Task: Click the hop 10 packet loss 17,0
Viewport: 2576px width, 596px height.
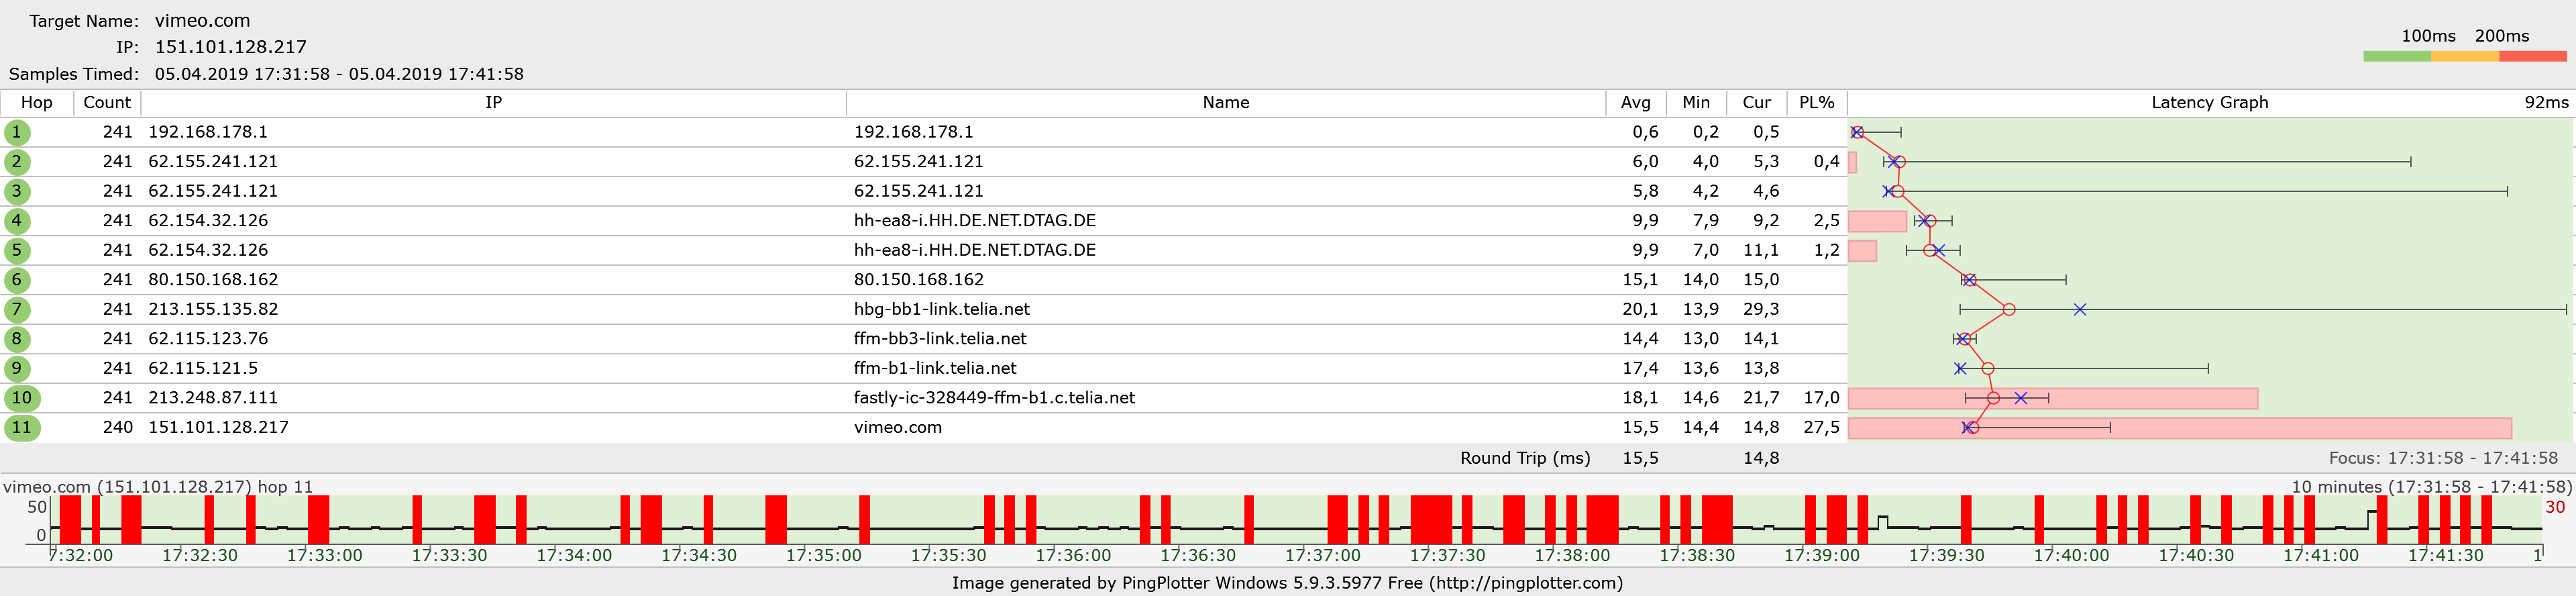Action: (1821, 398)
